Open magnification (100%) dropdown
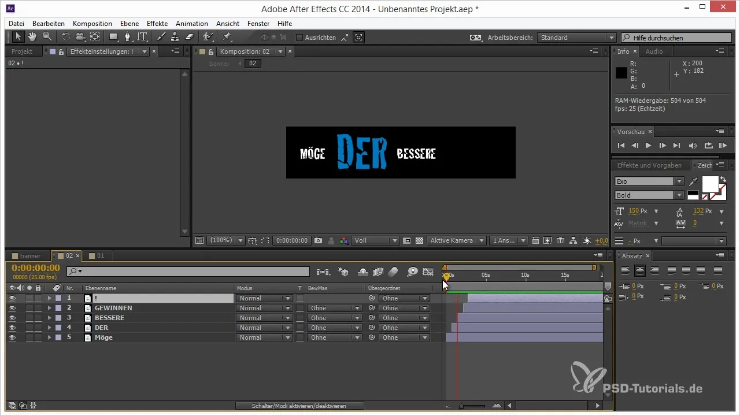The height and width of the screenshot is (416, 740). [x=225, y=240]
